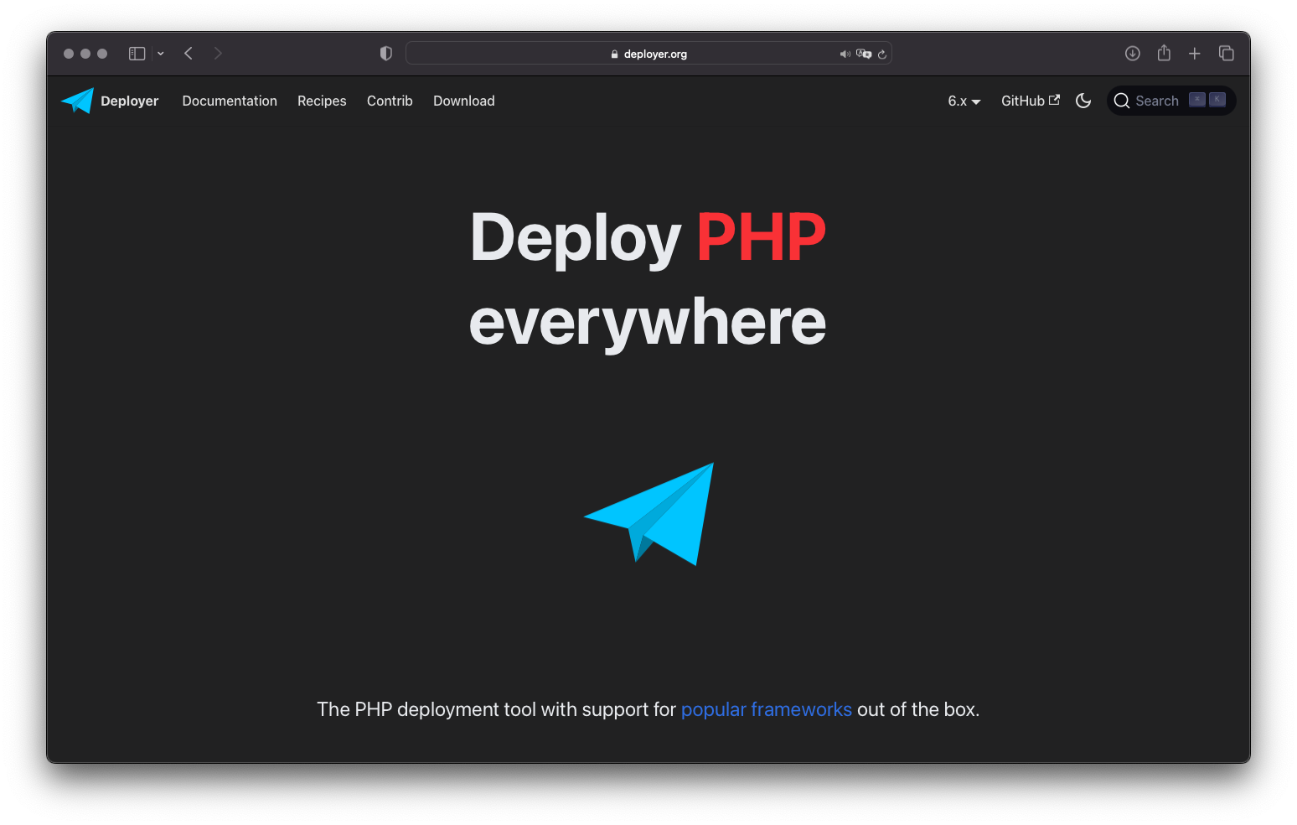Show tab overview with the overlapping squares icon
The image size is (1297, 825).
click(1227, 54)
